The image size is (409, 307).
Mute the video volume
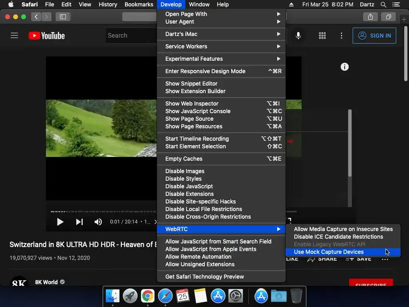98,222
